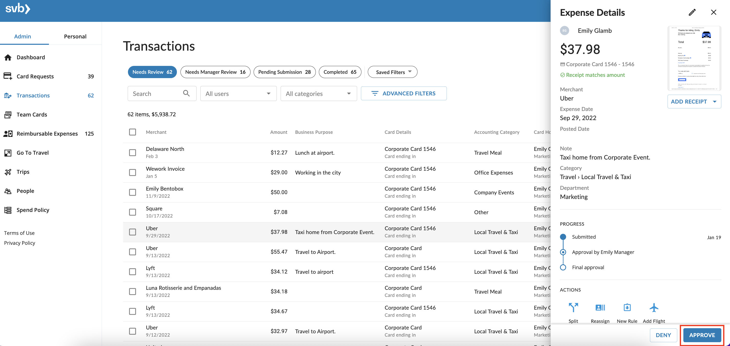Click the Add Flight airplane icon

tap(654, 308)
